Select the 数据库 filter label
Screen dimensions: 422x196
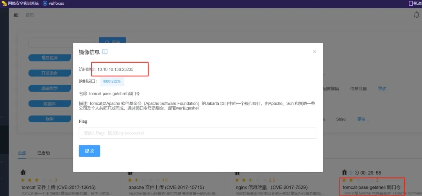(50, 103)
